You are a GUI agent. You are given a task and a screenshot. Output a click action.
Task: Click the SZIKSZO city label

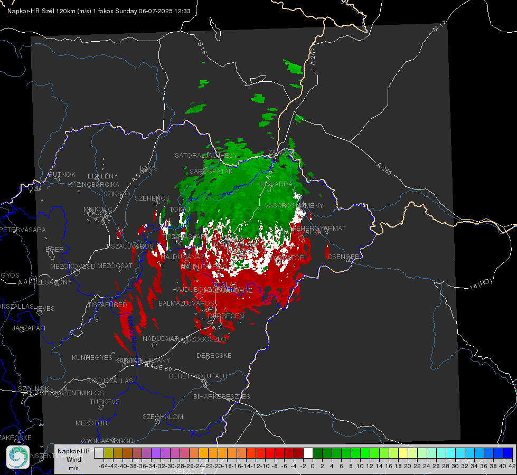tap(117, 194)
